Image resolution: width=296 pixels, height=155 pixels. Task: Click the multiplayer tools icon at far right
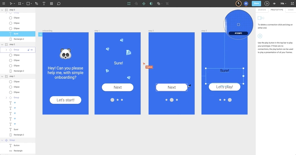pyautogui.click(x=292, y=4)
